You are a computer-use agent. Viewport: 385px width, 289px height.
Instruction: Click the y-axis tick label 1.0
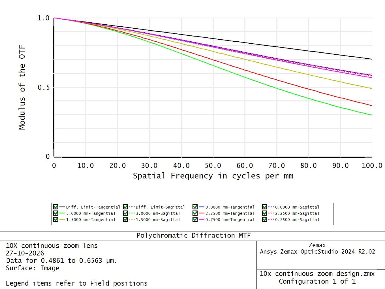coord(43,18)
